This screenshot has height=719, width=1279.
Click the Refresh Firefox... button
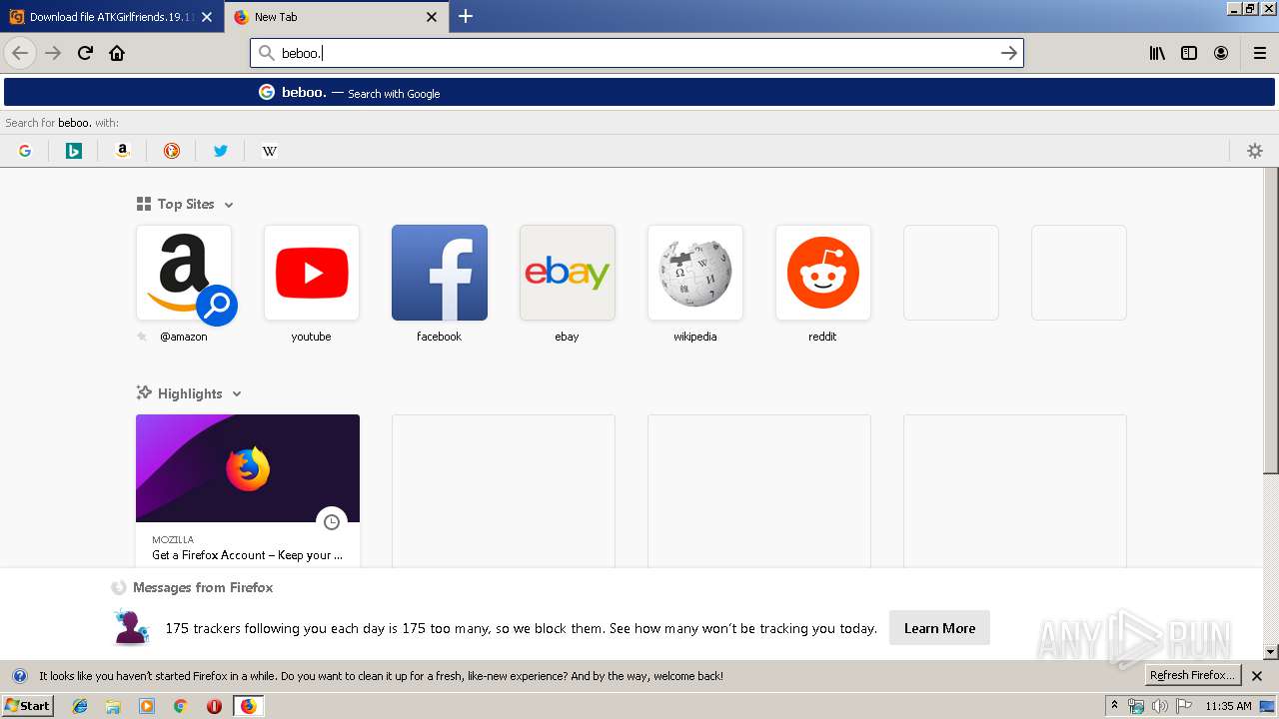click(1193, 676)
